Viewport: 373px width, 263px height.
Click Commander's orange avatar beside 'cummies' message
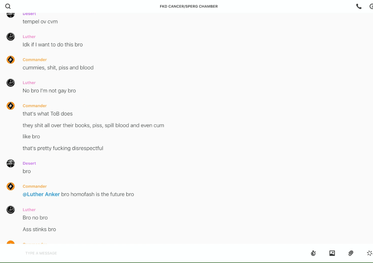pos(11,59)
